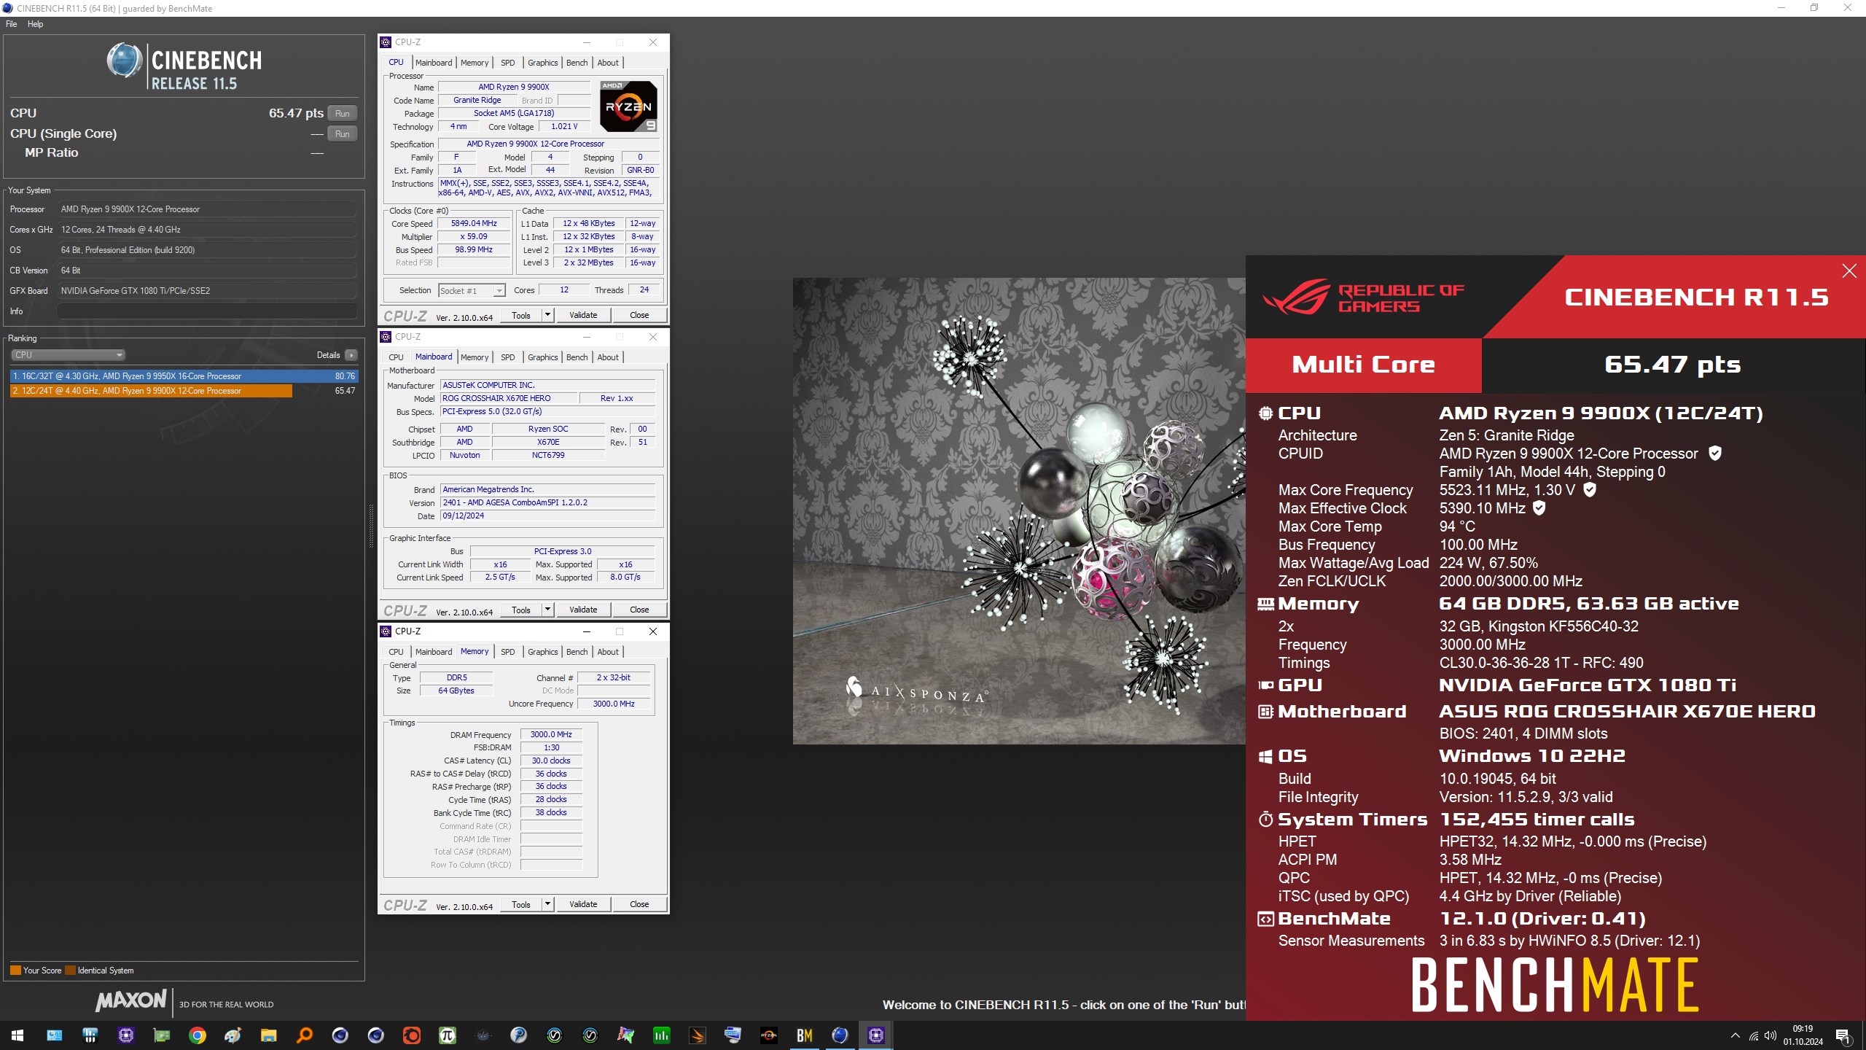
Task: Open the green Pi benchmark icon in taskbar
Action: click(447, 1035)
